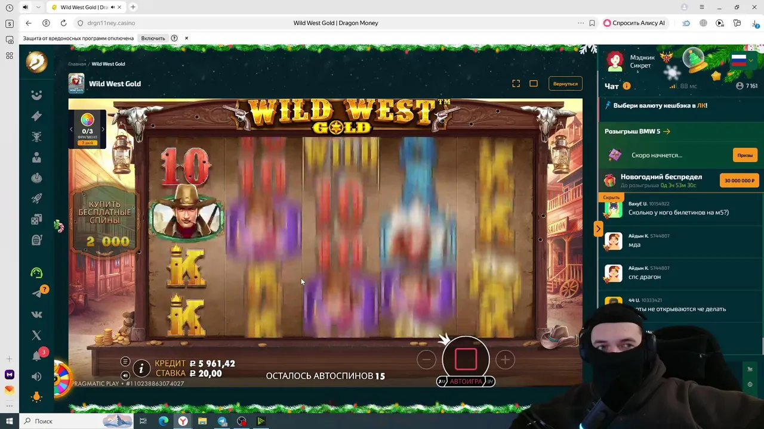764x429 pixels.
Task: Click the Windows Start button
Action: [x=9, y=421]
